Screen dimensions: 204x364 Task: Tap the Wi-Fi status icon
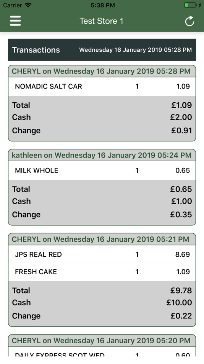click(x=28, y=5)
